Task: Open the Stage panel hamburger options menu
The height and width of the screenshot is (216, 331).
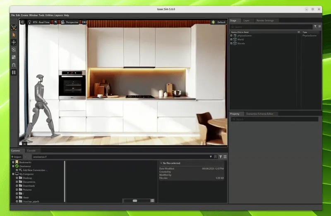Action: 319,26
